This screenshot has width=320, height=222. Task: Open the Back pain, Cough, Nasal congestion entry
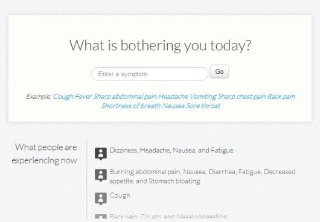point(168,217)
